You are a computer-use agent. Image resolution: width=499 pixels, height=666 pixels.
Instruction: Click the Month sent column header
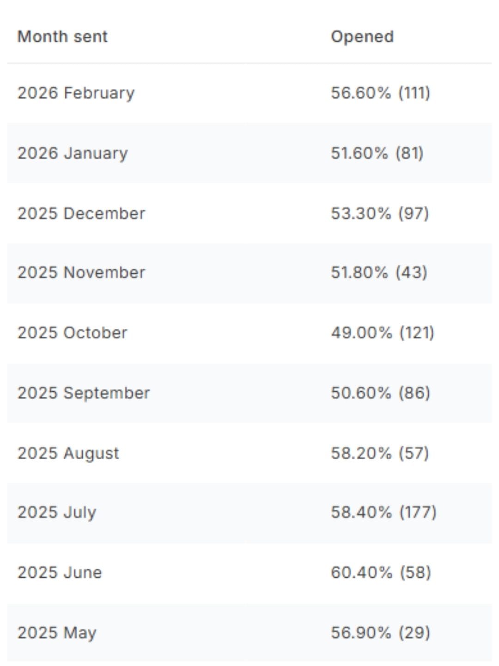(x=62, y=37)
